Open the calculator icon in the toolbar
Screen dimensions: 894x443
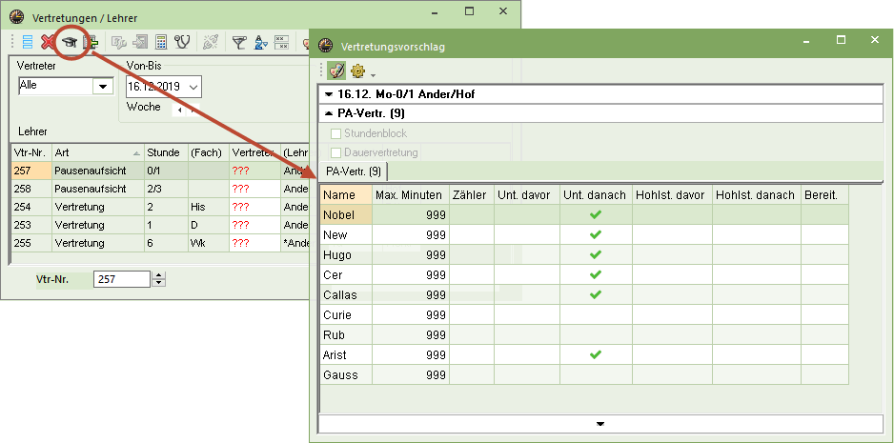click(161, 42)
